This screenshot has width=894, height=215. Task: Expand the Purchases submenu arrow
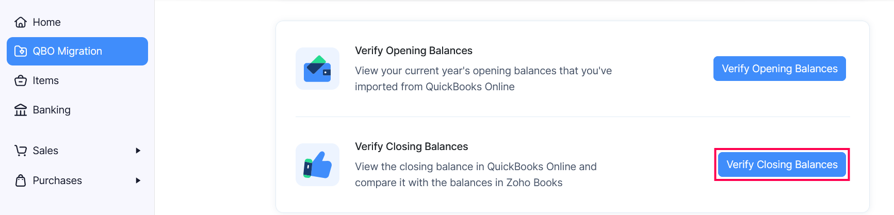click(138, 180)
